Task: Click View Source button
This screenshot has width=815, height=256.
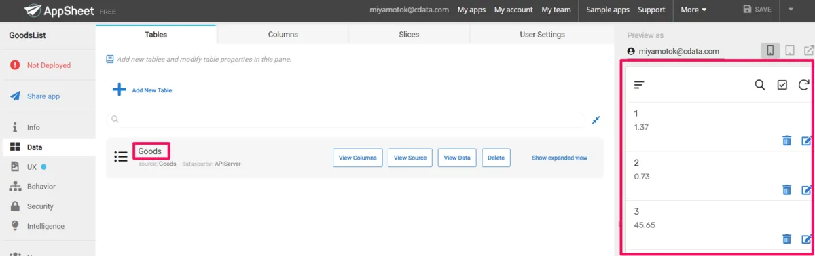Action: pos(410,158)
